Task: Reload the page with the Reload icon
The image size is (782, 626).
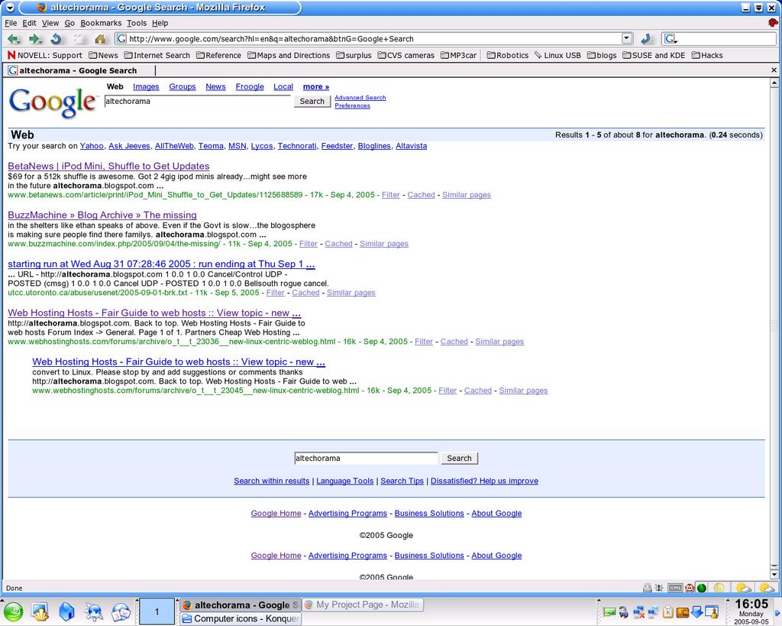Action: 56,39
